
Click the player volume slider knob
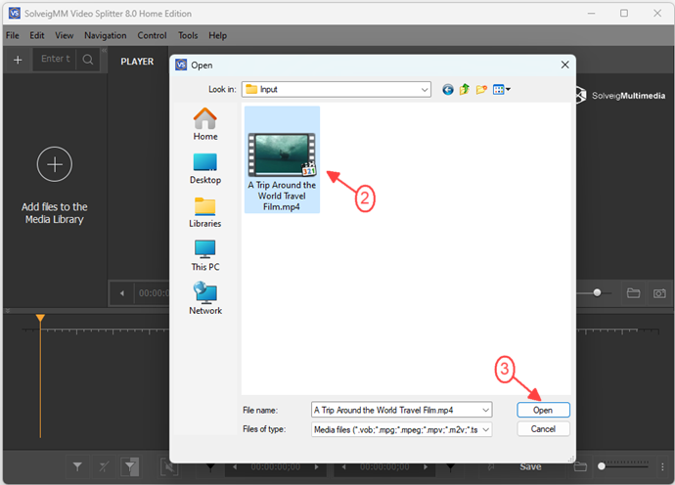597,293
